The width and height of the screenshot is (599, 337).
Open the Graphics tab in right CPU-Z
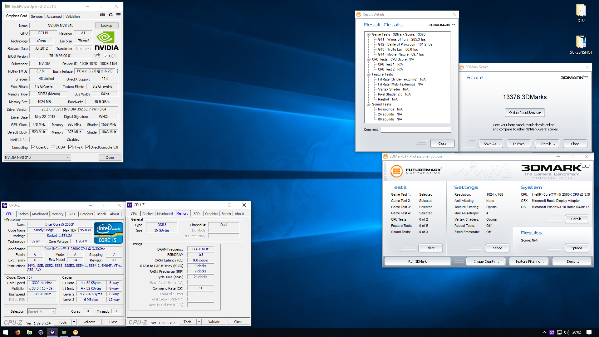pyautogui.click(x=211, y=214)
